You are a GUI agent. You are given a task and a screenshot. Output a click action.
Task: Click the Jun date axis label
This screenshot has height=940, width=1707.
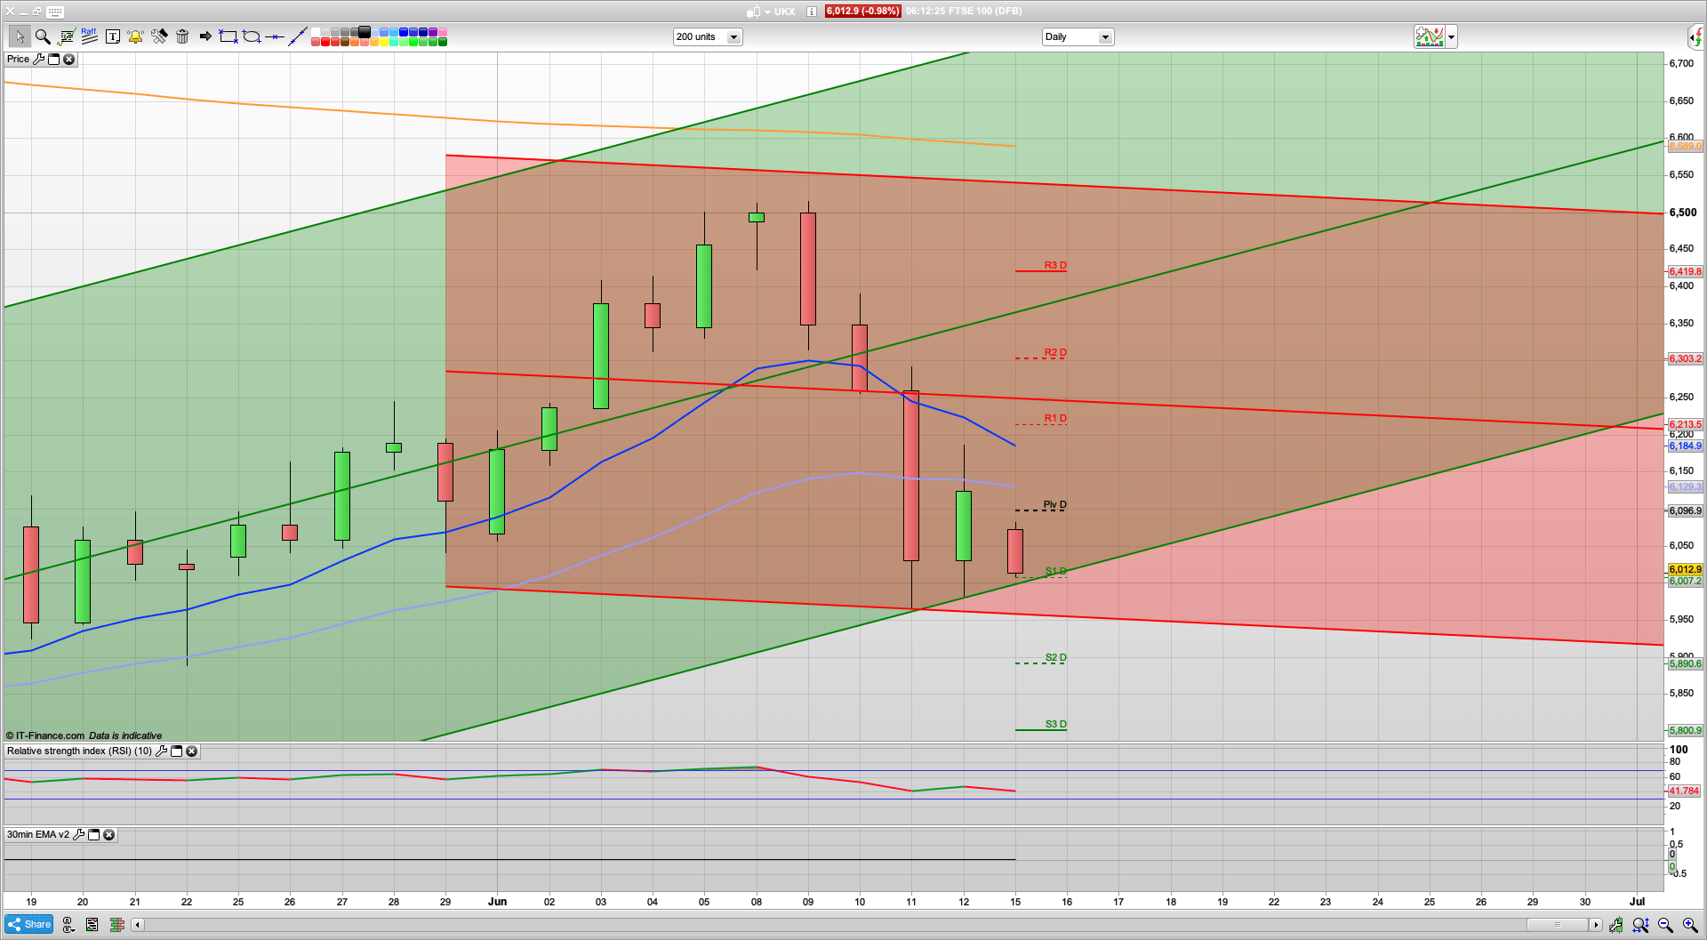tap(497, 902)
